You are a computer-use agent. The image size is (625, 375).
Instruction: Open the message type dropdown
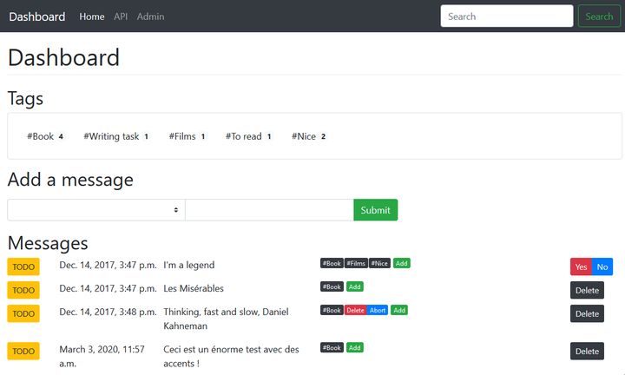[x=96, y=209]
